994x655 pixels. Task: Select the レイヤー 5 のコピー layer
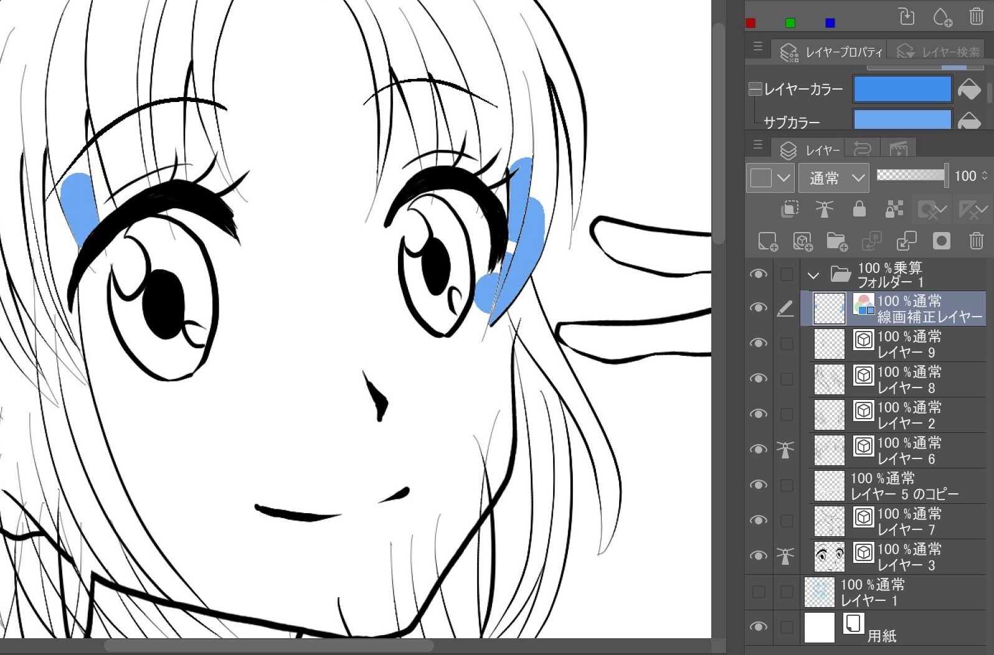coord(897,486)
